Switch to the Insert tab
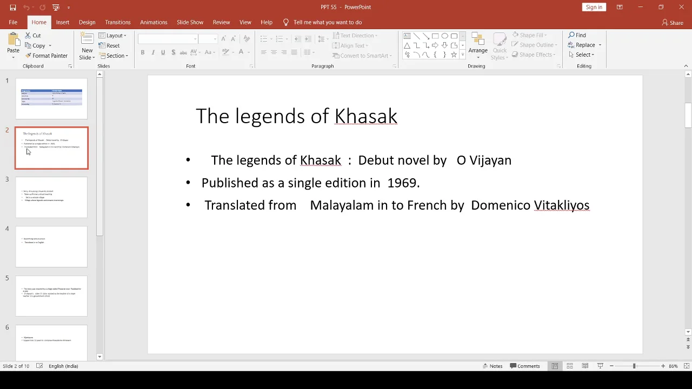Viewport: 692px width, 389px height. (x=63, y=22)
